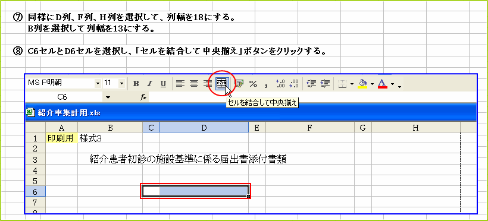Decrease indent

[x=311, y=84]
